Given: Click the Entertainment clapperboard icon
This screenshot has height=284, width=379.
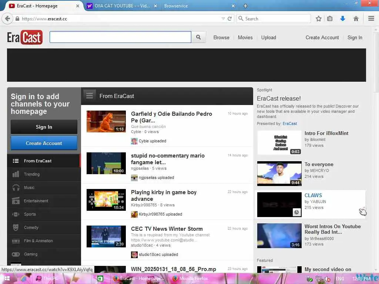Looking at the screenshot, I should click(x=16, y=201).
